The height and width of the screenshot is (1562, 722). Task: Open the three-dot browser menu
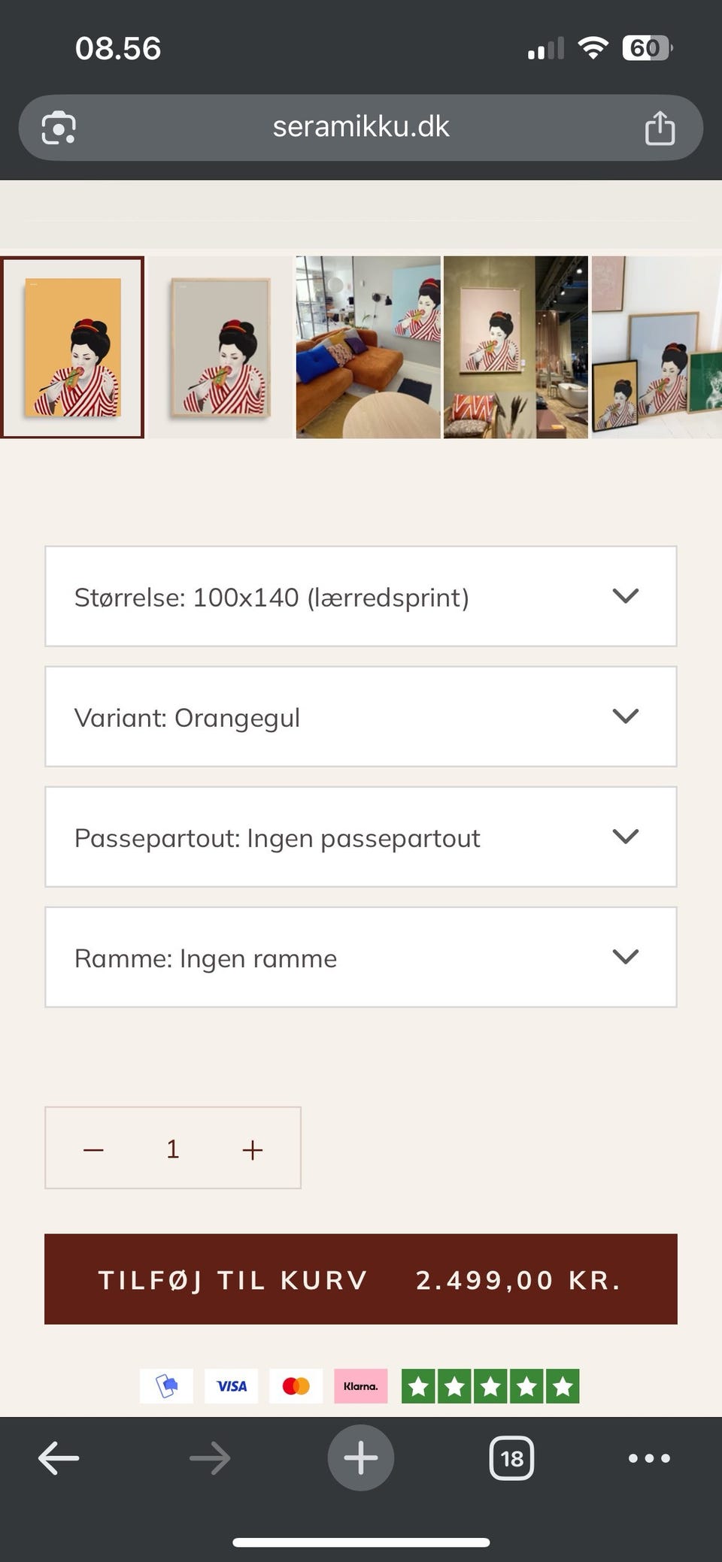point(649,1458)
